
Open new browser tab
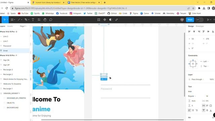click(104, 2)
